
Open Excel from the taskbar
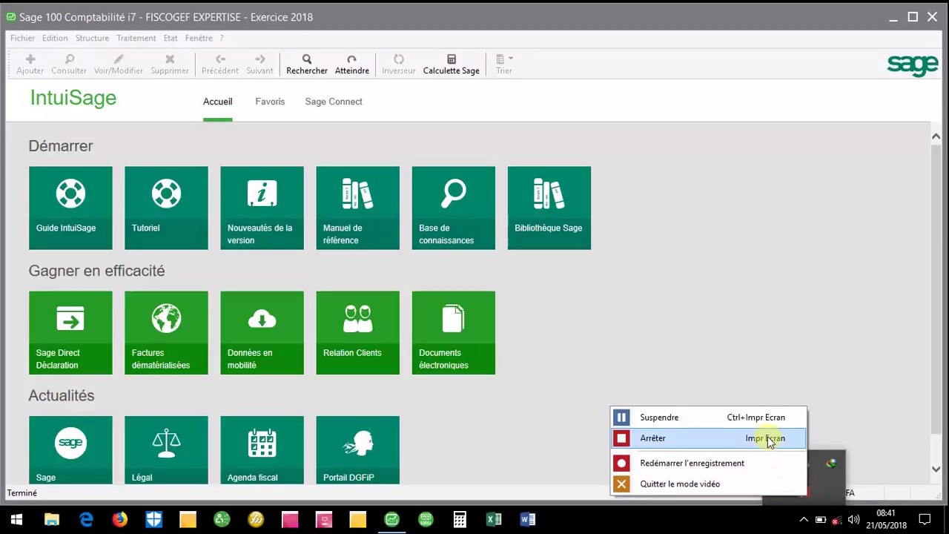click(494, 519)
